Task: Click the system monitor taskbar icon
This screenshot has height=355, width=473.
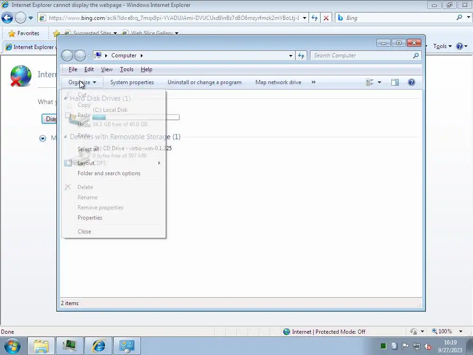Action: click(69, 346)
